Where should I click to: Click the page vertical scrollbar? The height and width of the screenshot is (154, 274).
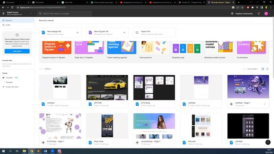click(x=273, y=47)
